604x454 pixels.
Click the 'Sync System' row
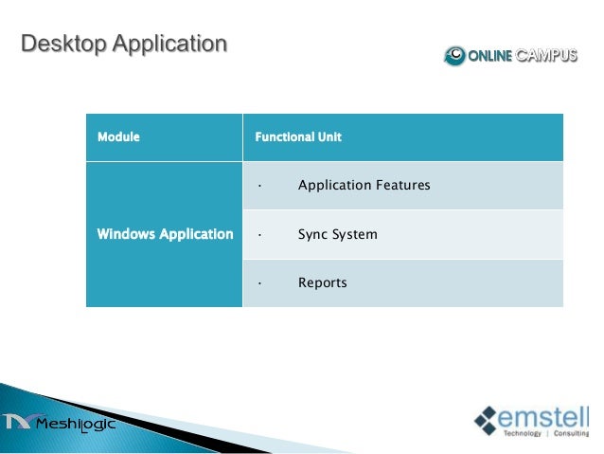403,234
